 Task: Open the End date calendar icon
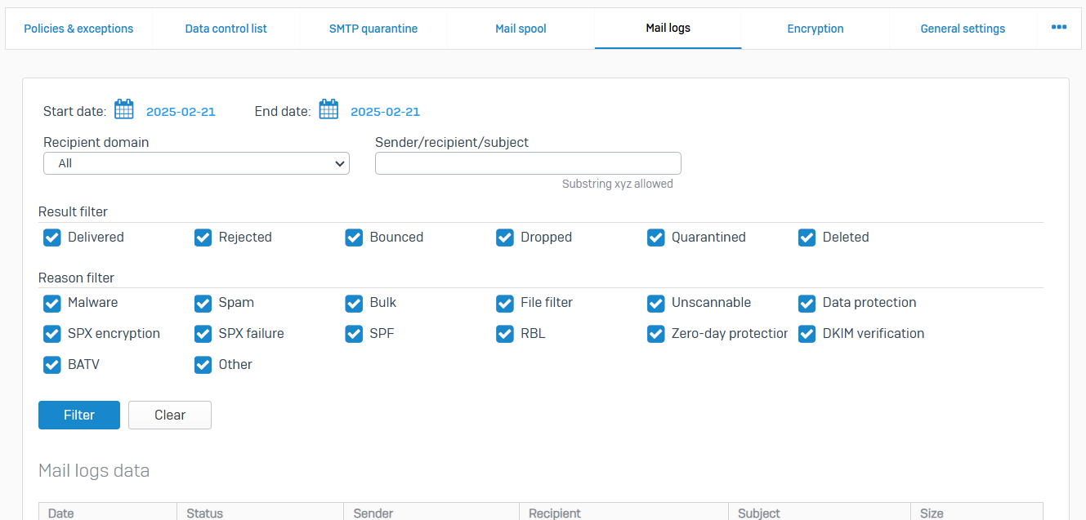coord(328,109)
